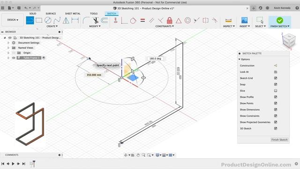
Task: Open the Modify dropdown menu
Action: pos(95,26)
